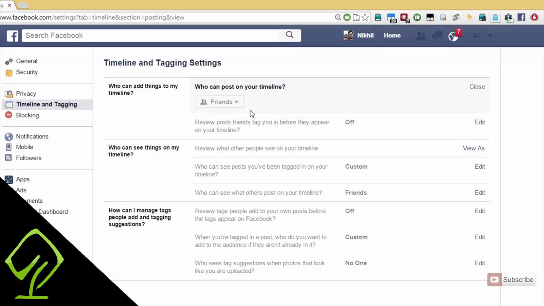Open Blocking settings in sidebar
544x306 pixels.
27,115
